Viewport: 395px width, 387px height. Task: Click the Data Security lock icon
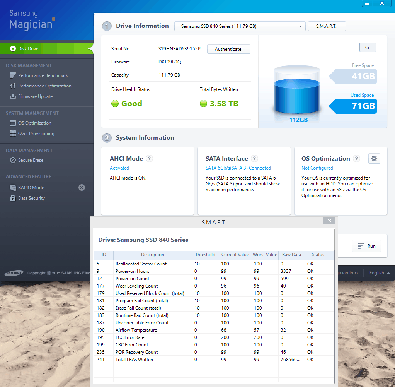coord(13,198)
